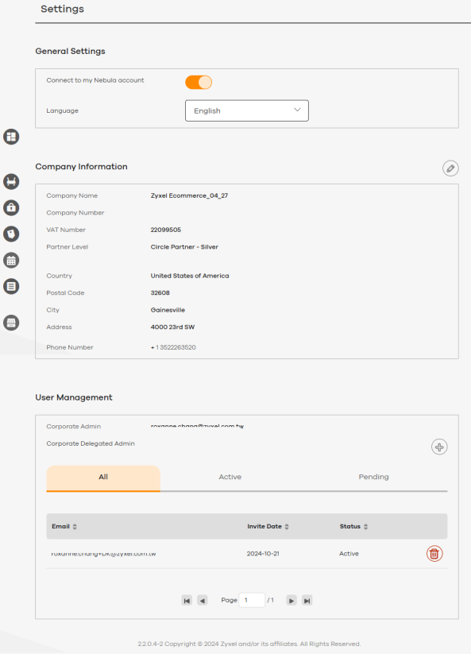Switch to the Pending users tab
The height and width of the screenshot is (654, 471).
point(373,477)
